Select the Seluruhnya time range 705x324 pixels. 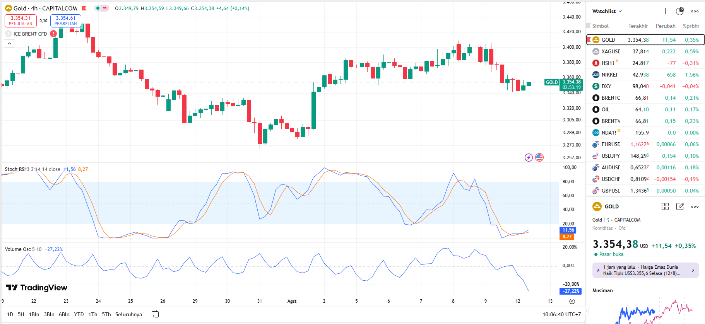pos(128,314)
